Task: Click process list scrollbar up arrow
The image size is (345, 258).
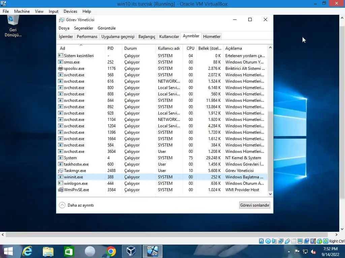Action: [x=271, y=47]
